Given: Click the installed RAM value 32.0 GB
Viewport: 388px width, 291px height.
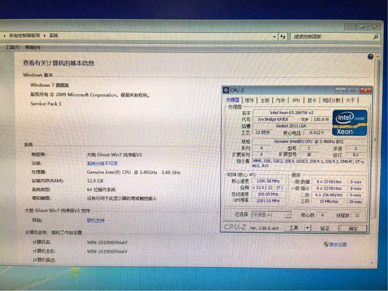Looking at the screenshot, I should 95,181.
